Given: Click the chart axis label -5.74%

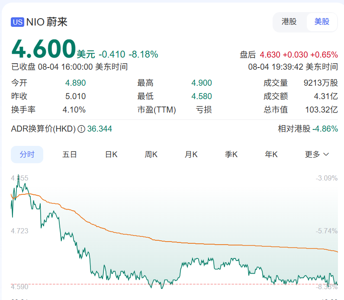Looking at the screenshot, I should (x=327, y=231).
